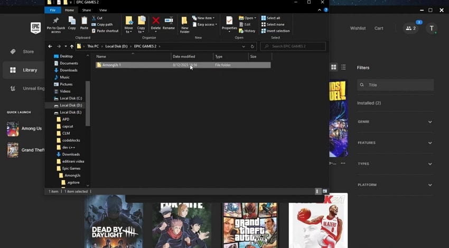This screenshot has height=248, width=449.
Task: Click Paste shortcut in ribbon
Action: click(x=105, y=31)
